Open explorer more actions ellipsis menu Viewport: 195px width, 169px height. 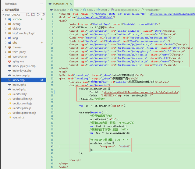coord(41,4)
